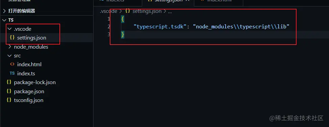Switch to the index.html editor tab

click(x=219, y=1)
